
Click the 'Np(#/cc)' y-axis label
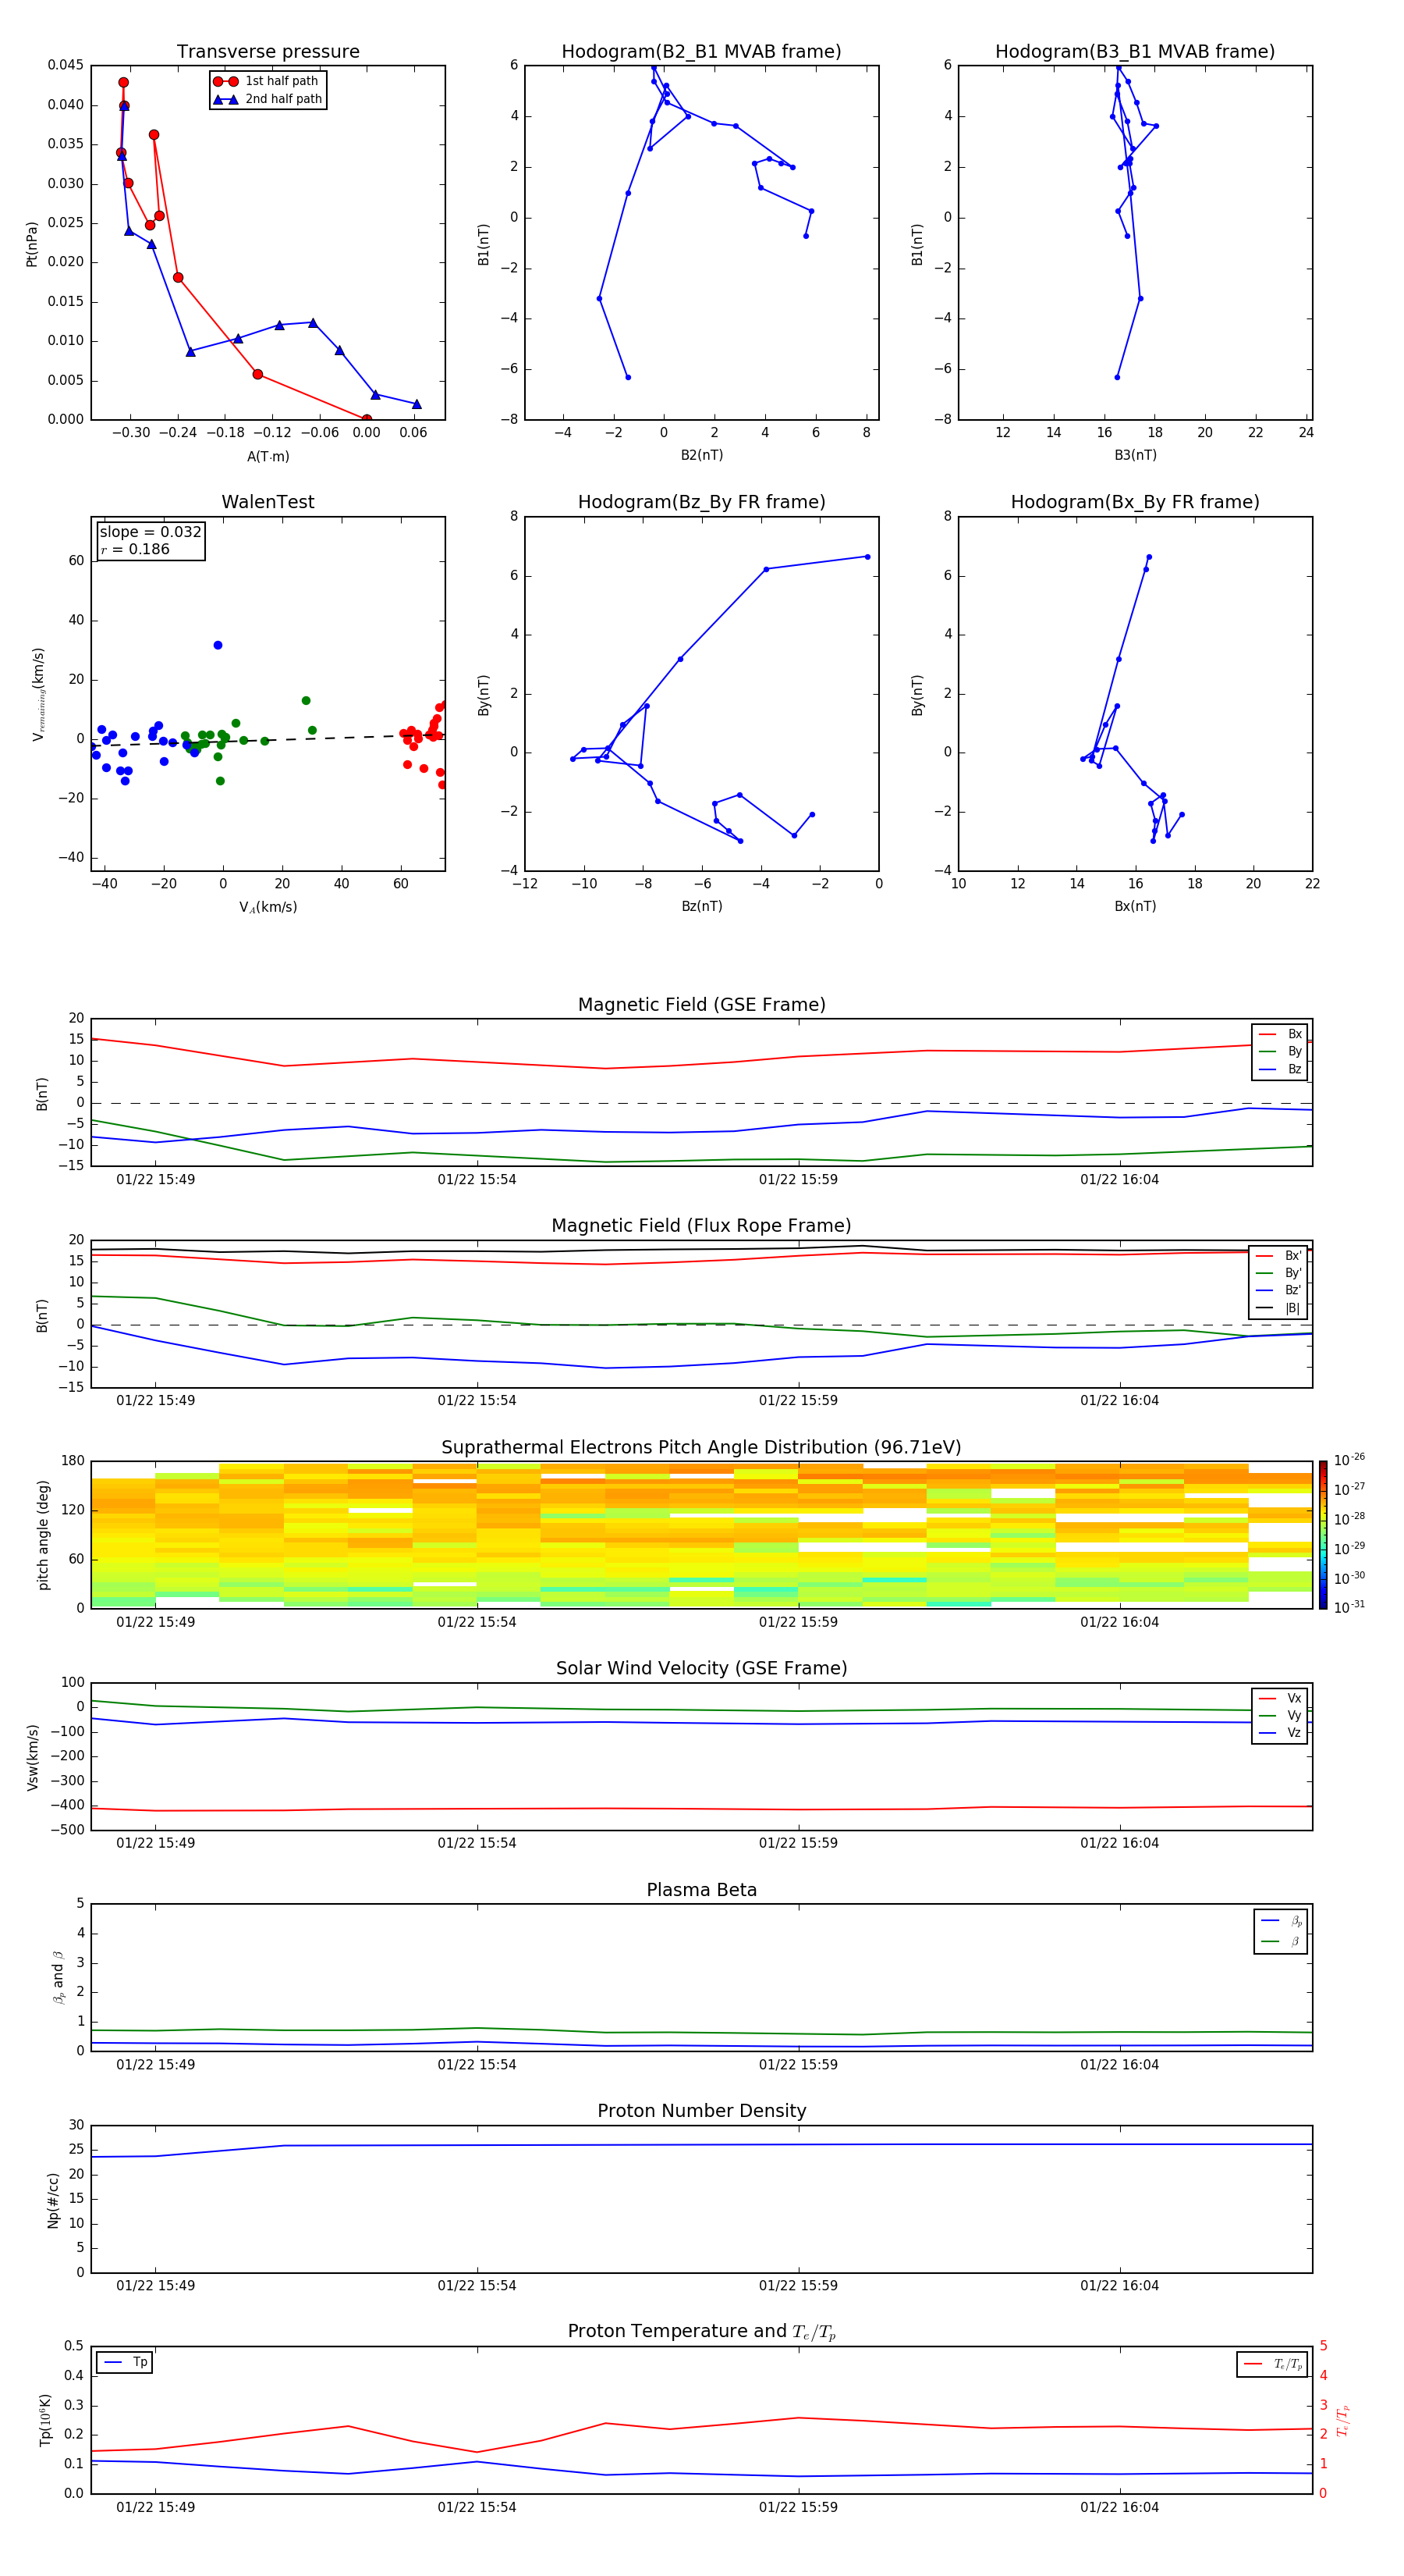[53, 2200]
